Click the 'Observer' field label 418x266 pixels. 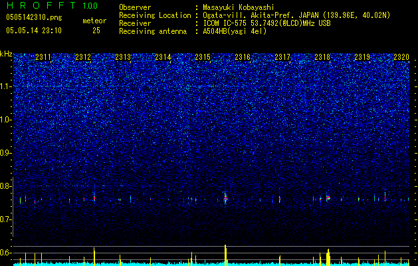coord(135,7)
